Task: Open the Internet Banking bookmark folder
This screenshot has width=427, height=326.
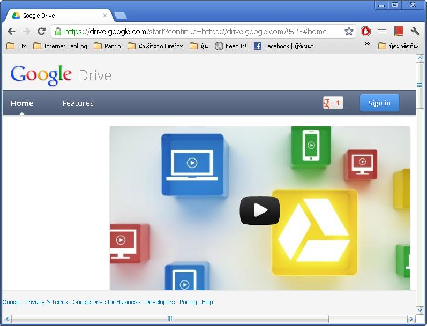Action: tap(60, 46)
